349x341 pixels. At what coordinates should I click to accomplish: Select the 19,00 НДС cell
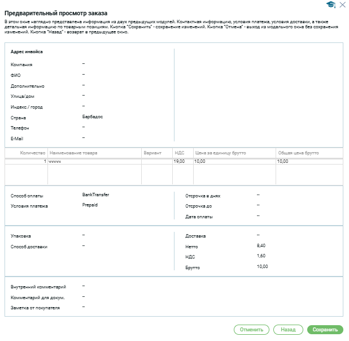pos(180,162)
